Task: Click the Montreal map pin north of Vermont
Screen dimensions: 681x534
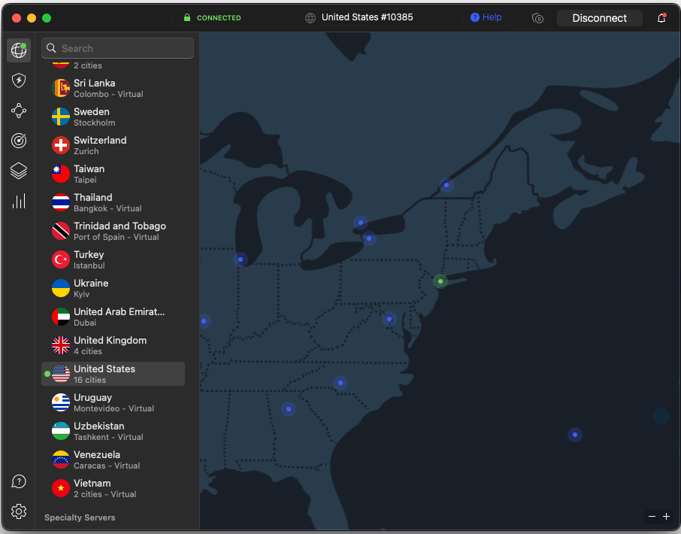Action: (446, 185)
